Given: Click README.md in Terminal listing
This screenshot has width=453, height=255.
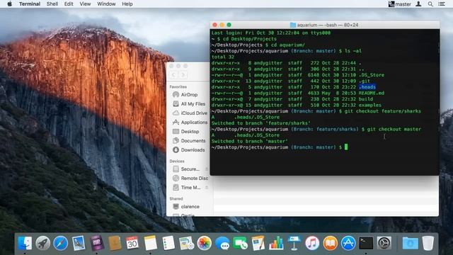Looking at the screenshot, I should tap(372, 93).
